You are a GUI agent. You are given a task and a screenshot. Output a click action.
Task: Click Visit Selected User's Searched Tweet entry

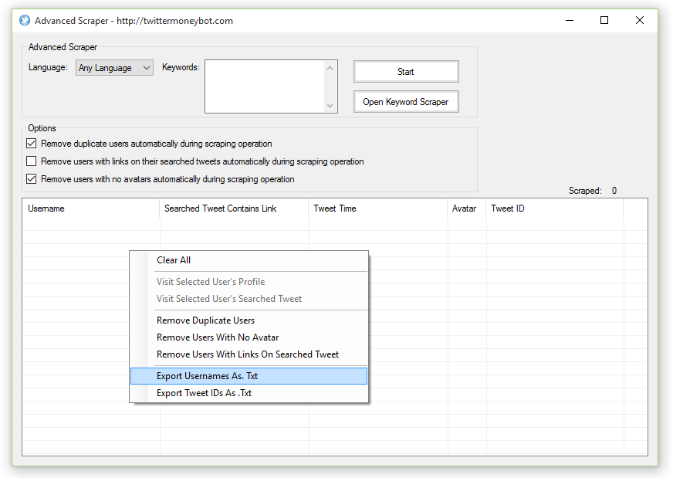click(249, 299)
